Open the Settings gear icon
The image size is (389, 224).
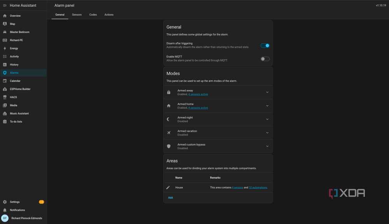tap(5, 202)
